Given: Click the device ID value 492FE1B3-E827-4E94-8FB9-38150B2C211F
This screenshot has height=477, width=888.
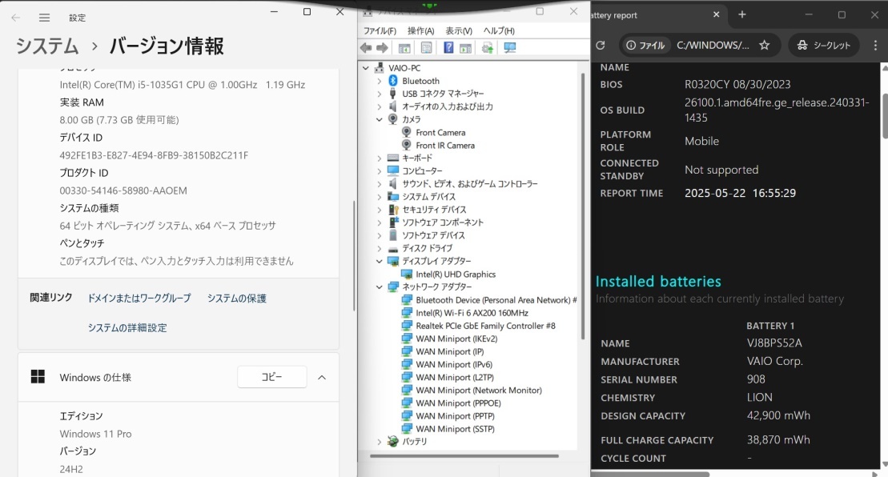Looking at the screenshot, I should 154,155.
